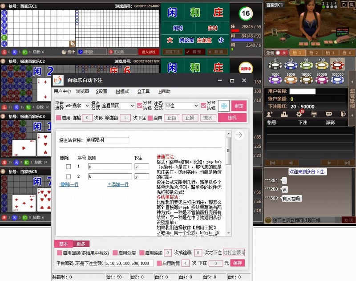Click the right arrow circle icon
The height and width of the screenshot is (281, 356).
239,135
